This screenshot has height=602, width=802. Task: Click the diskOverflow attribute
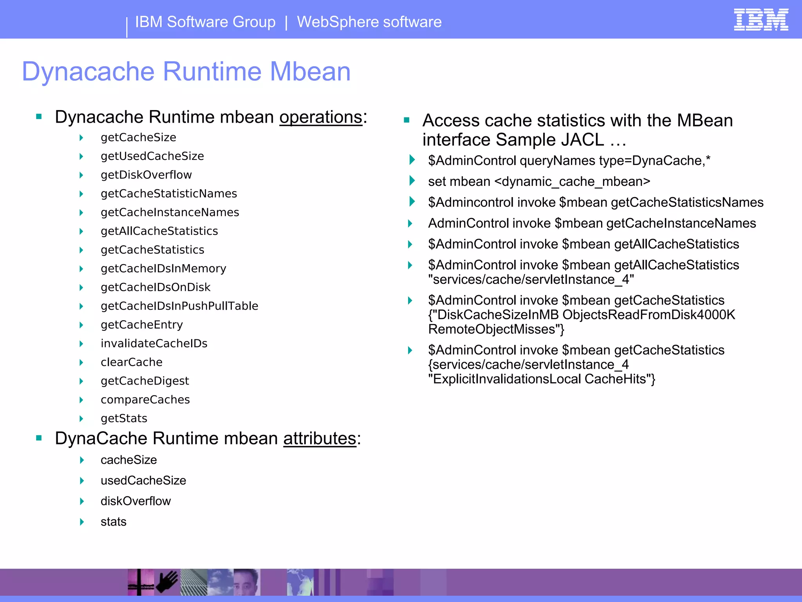tap(135, 501)
